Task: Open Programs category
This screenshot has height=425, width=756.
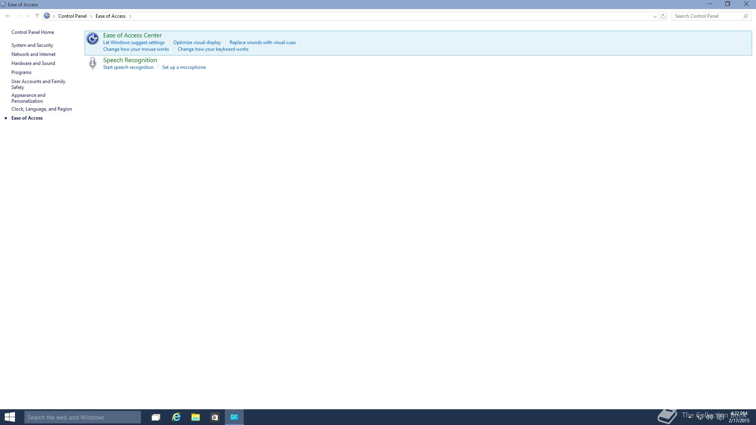Action: pyautogui.click(x=21, y=72)
